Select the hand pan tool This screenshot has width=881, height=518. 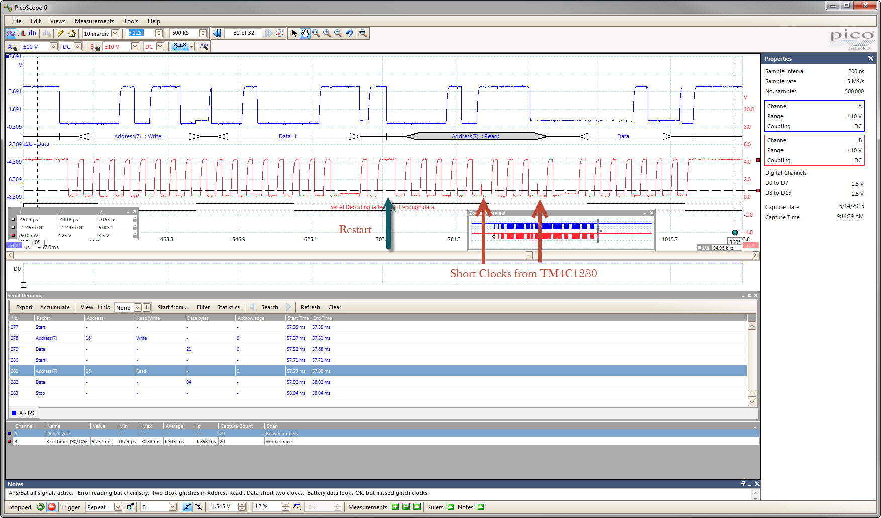305,33
